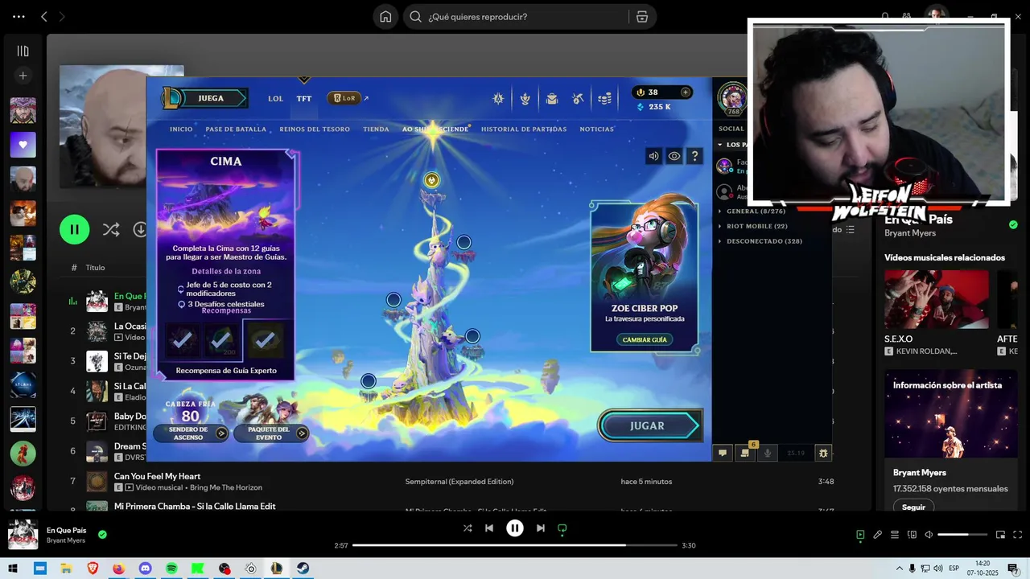Image resolution: width=1030 pixels, height=579 pixels.
Task: Open the clash icon in League client
Action: point(525,98)
